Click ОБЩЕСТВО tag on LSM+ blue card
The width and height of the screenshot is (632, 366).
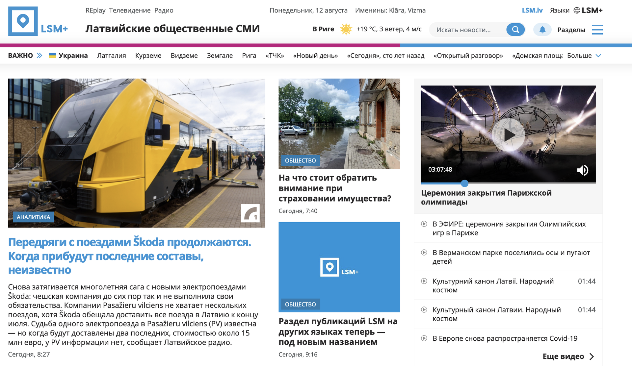pyautogui.click(x=300, y=304)
